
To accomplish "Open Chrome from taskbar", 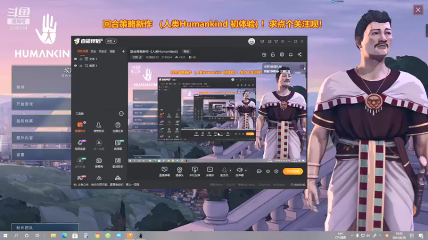I will click(x=97, y=236).
